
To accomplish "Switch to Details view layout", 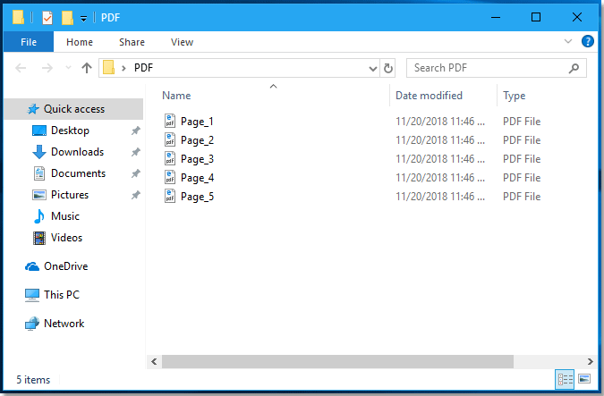I will click(566, 379).
